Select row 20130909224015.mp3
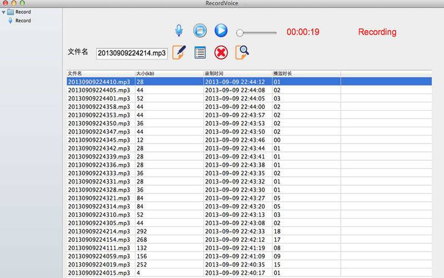 click(x=249, y=272)
